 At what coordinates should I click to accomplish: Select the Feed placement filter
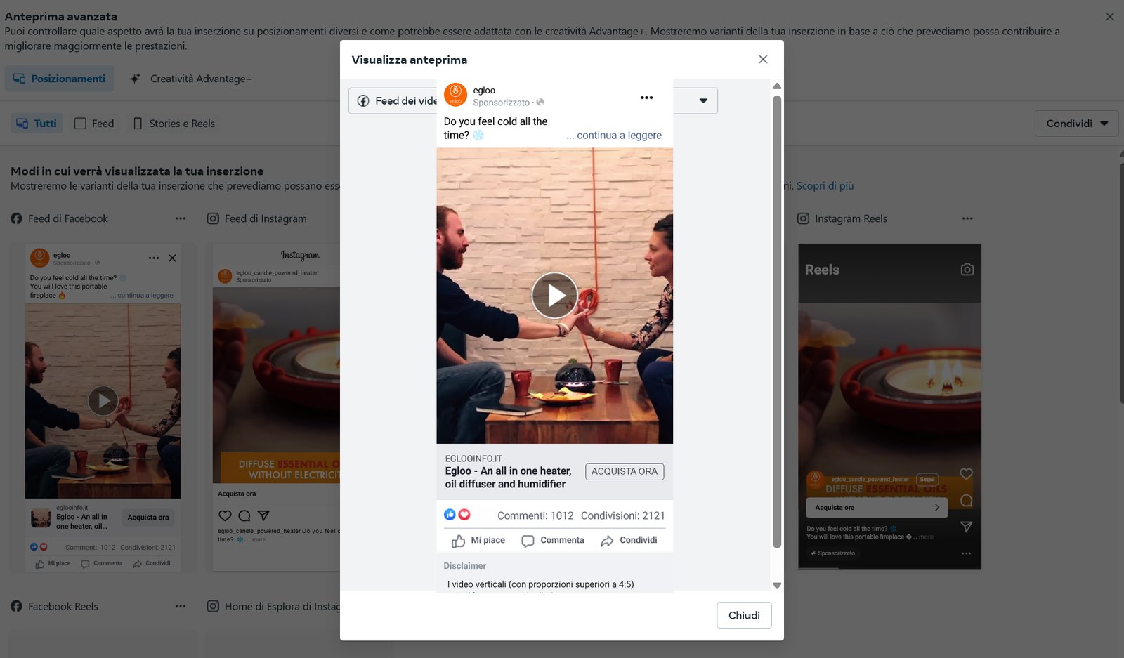coord(94,124)
